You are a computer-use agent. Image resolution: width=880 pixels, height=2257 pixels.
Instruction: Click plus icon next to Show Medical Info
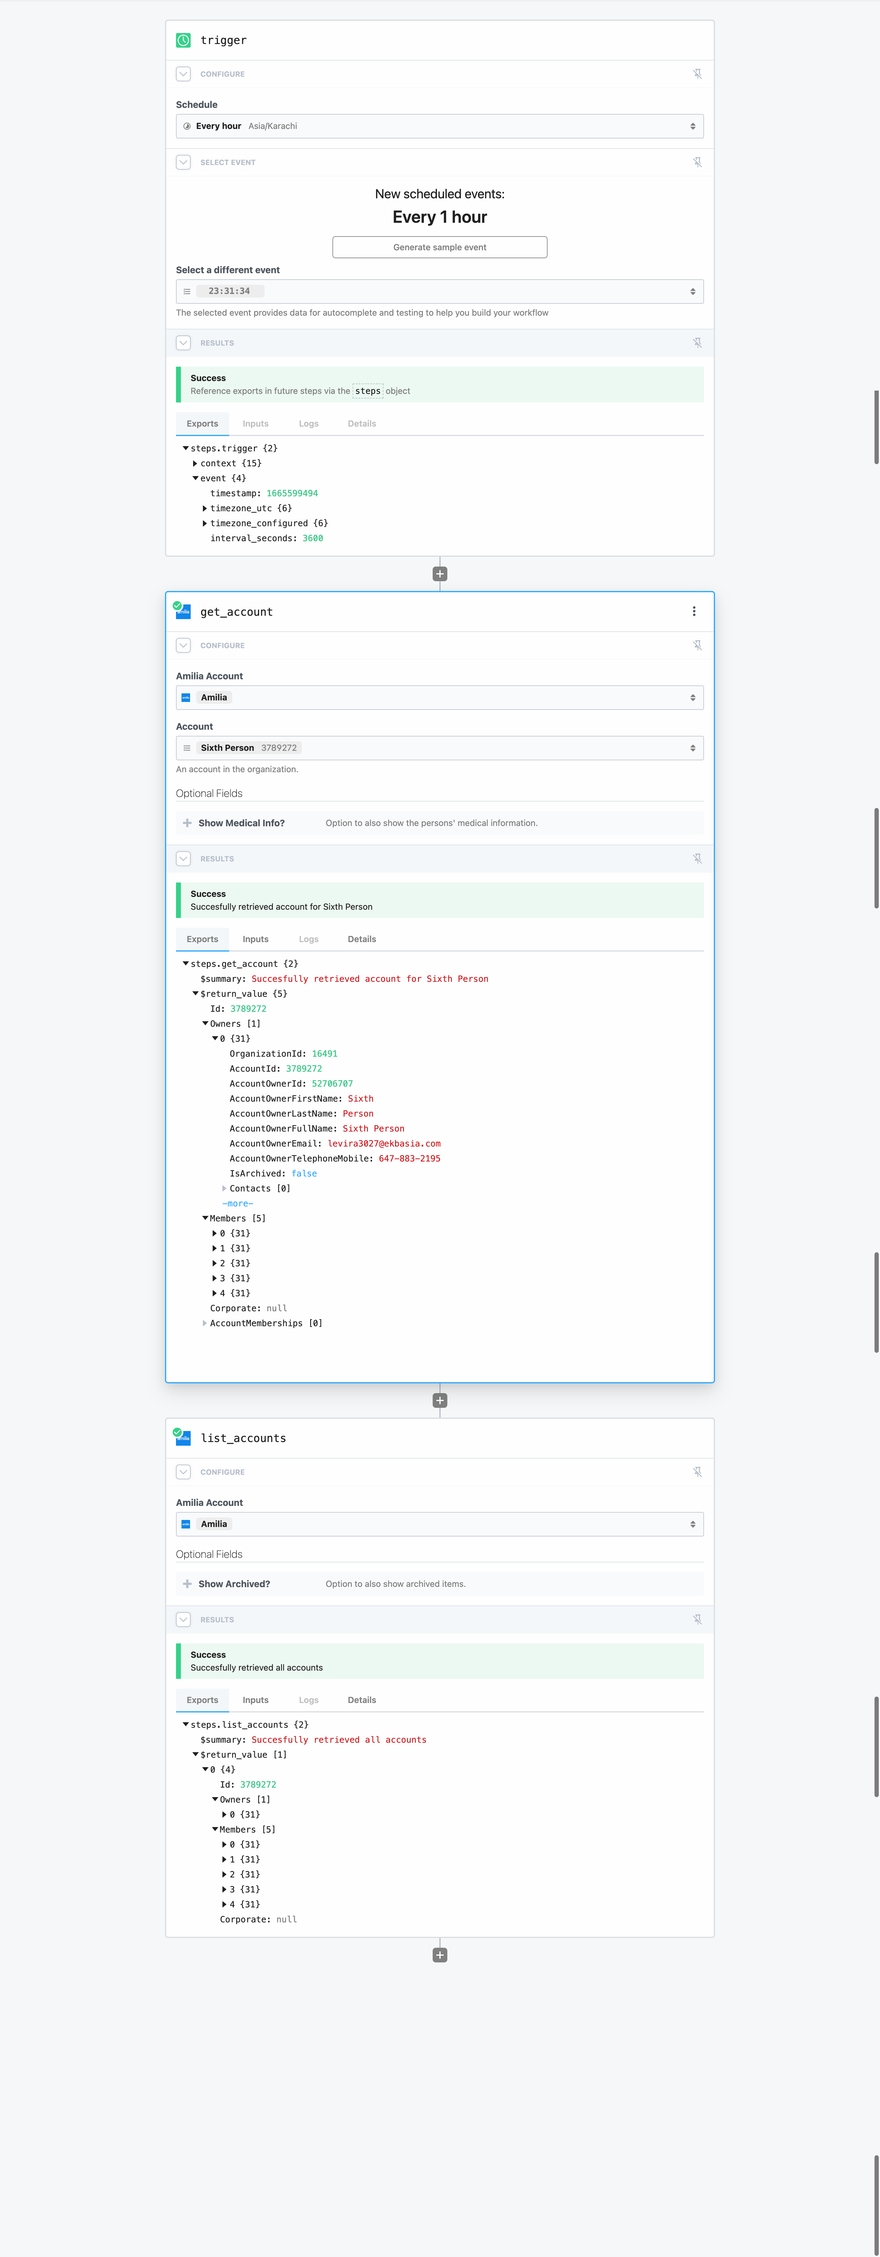pyautogui.click(x=187, y=823)
